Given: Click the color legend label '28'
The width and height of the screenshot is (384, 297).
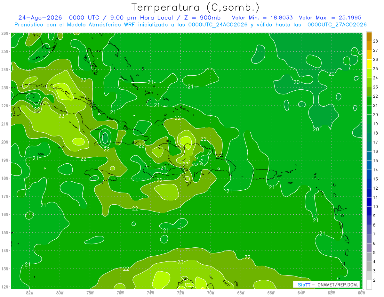Looking at the screenshot, I should [x=375, y=41].
